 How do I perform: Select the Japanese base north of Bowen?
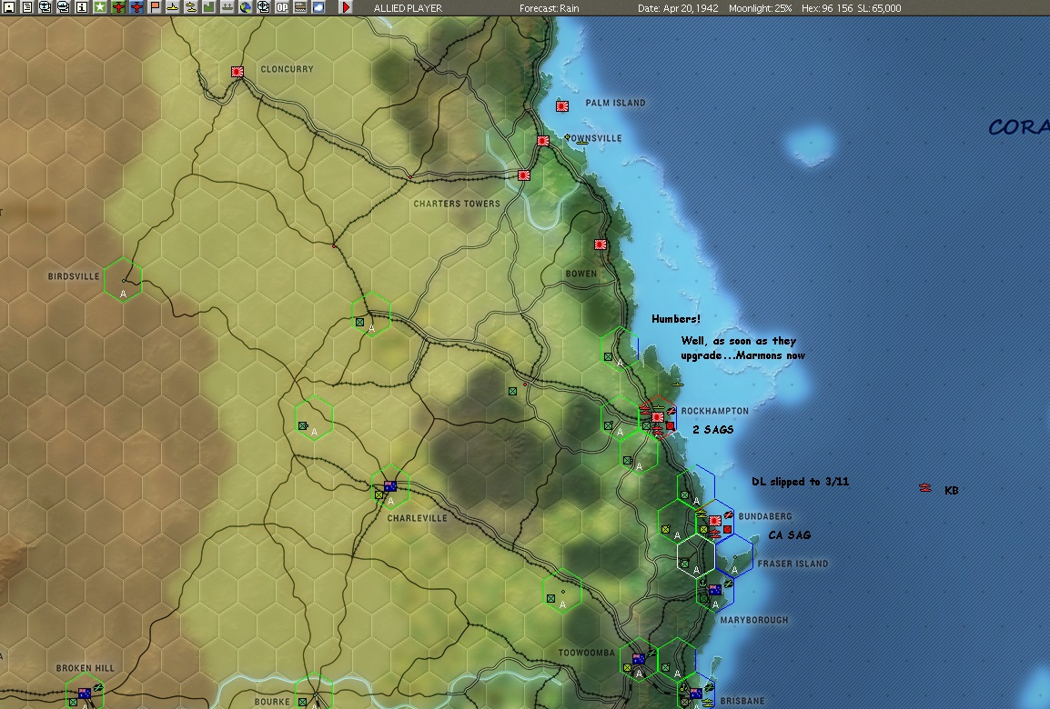(601, 245)
